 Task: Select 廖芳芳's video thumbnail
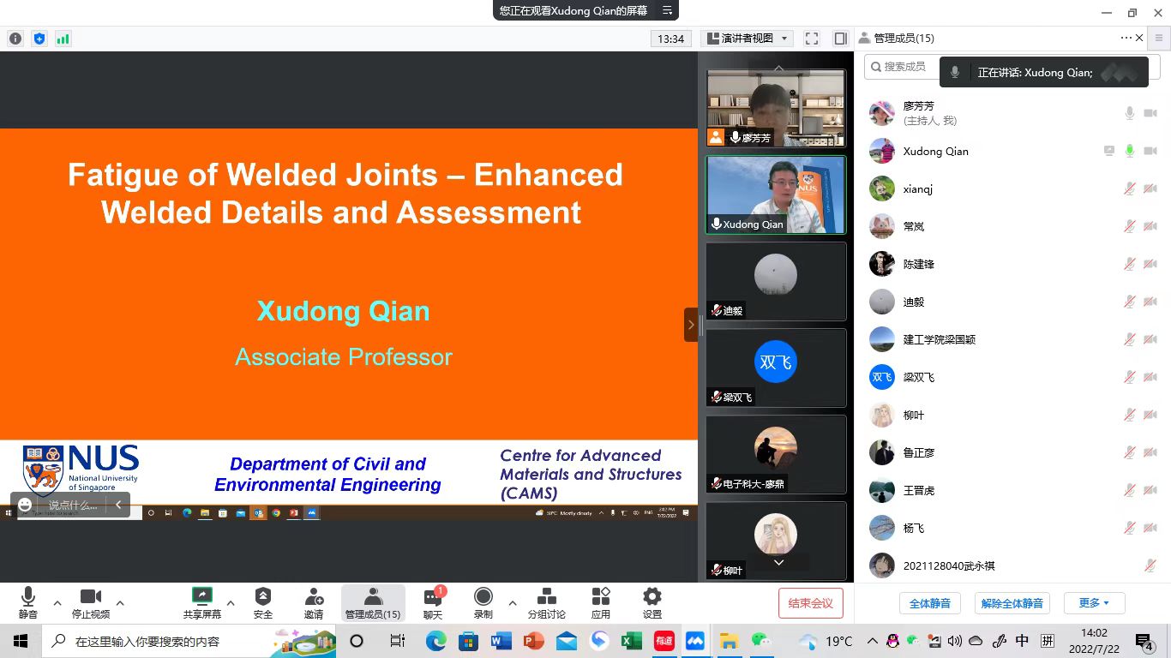(x=776, y=108)
